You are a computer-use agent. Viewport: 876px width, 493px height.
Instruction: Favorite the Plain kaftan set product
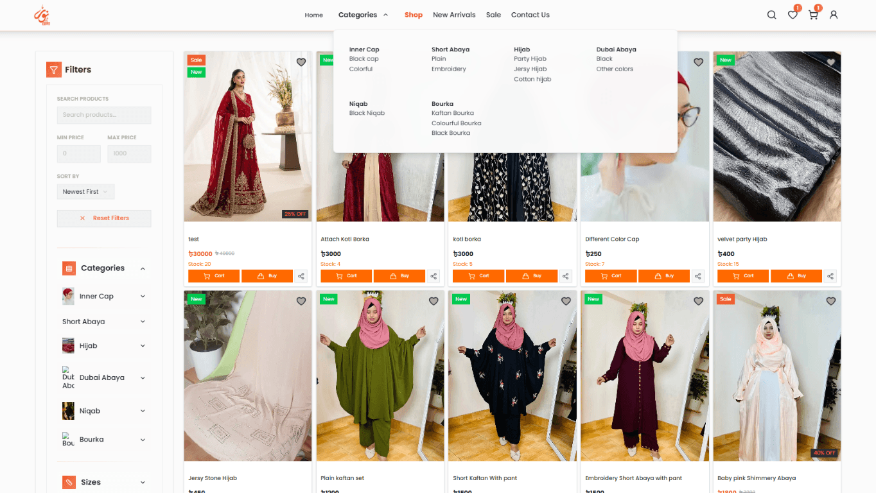[434, 301]
